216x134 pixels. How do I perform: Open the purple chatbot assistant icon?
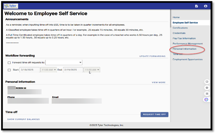206,100
